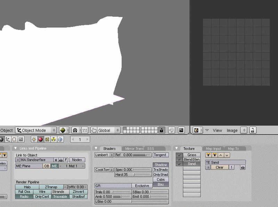
Task: Toggle move object centers only icon
Action: click(85, 130)
